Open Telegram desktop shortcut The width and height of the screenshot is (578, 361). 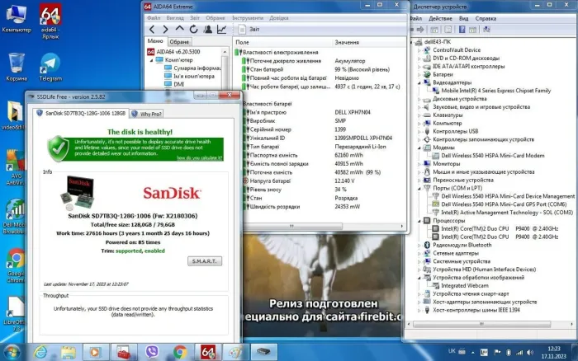coord(50,66)
